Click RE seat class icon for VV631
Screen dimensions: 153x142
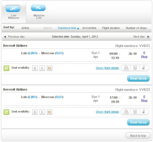(49, 68)
